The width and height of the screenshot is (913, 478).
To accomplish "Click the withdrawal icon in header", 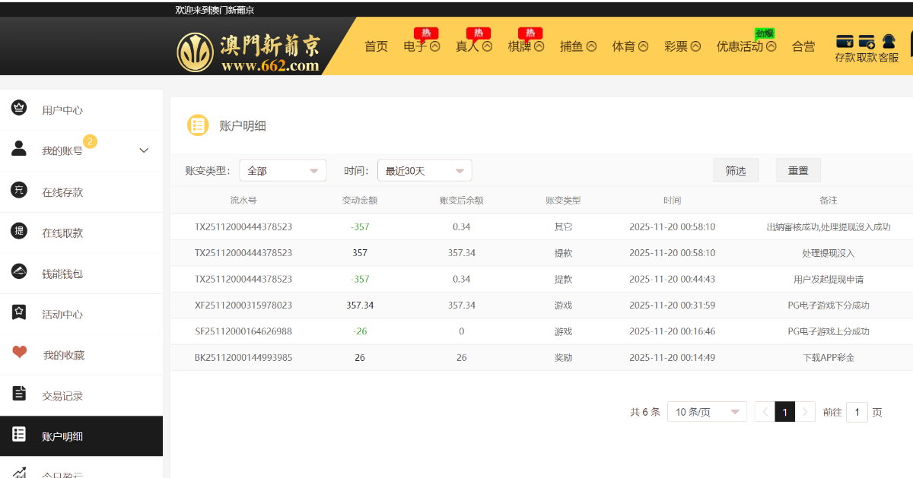I will pyautogui.click(x=867, y=42).
